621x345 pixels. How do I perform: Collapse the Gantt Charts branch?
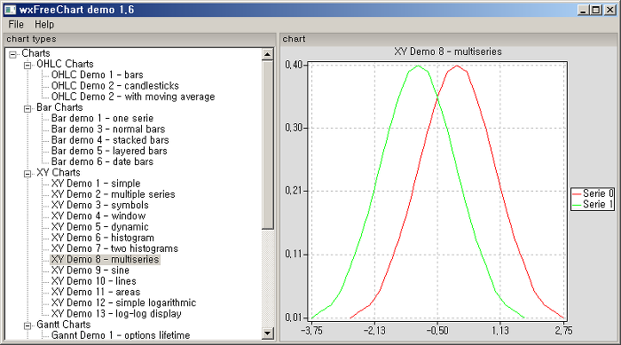tap(28, 325)
